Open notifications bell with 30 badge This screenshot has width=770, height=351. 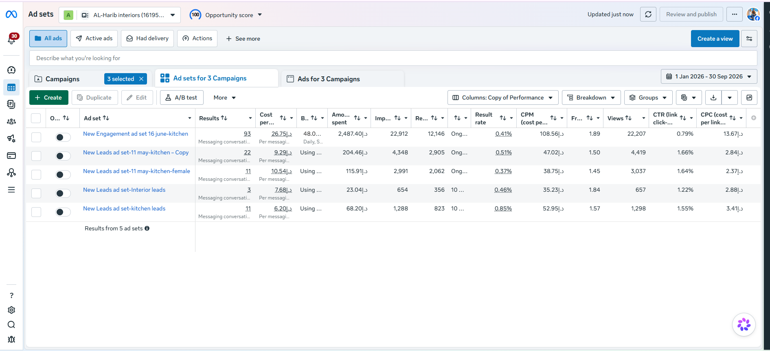[x=12, y=39]
